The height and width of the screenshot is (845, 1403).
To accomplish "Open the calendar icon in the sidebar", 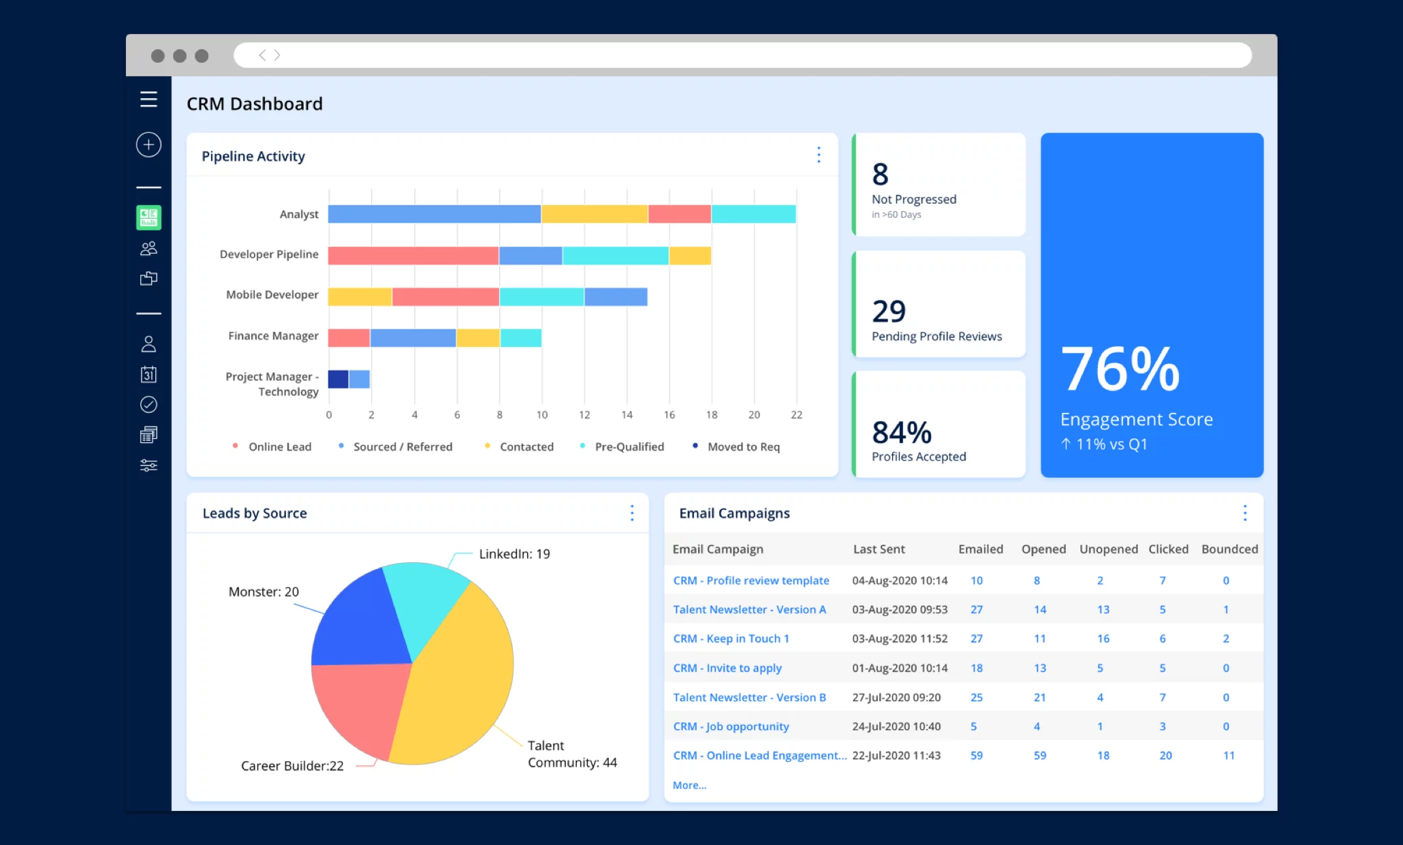I will tap(148, 374).
